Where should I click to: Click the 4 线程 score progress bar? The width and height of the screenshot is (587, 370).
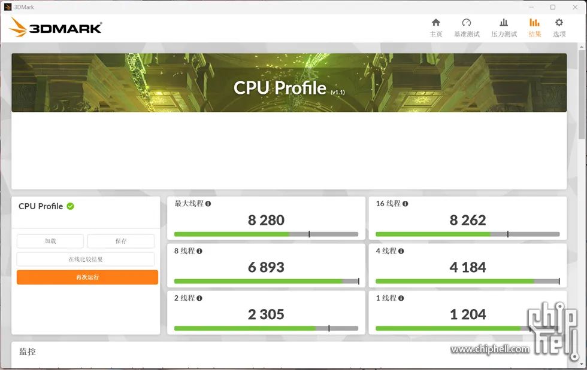click(x=468, y=282)
